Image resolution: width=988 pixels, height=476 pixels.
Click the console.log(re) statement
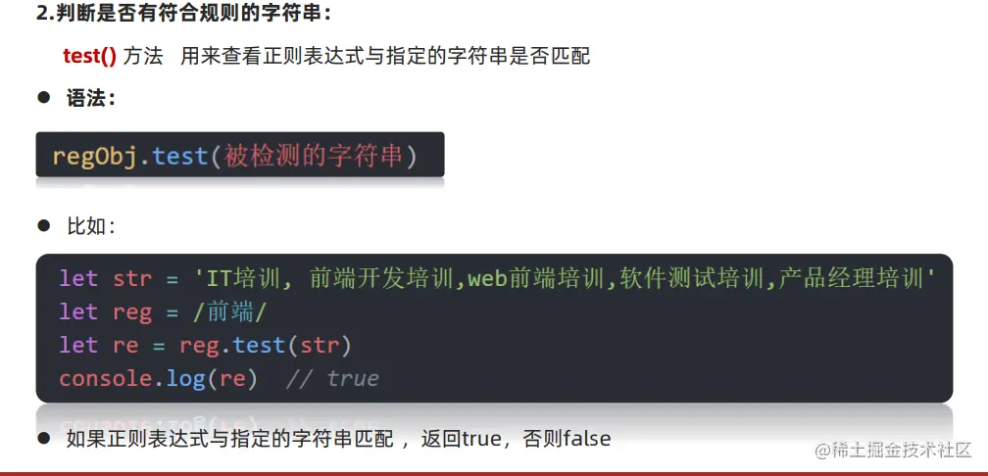pos(158,378)
